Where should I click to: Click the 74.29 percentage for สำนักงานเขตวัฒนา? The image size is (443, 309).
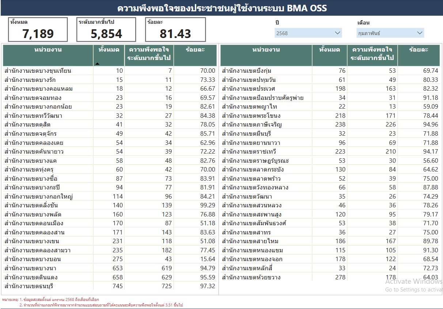point(430,196)
